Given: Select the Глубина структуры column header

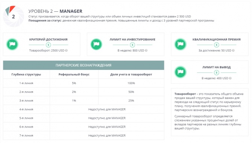Looking at the screenshot, I should click(26, 74).
